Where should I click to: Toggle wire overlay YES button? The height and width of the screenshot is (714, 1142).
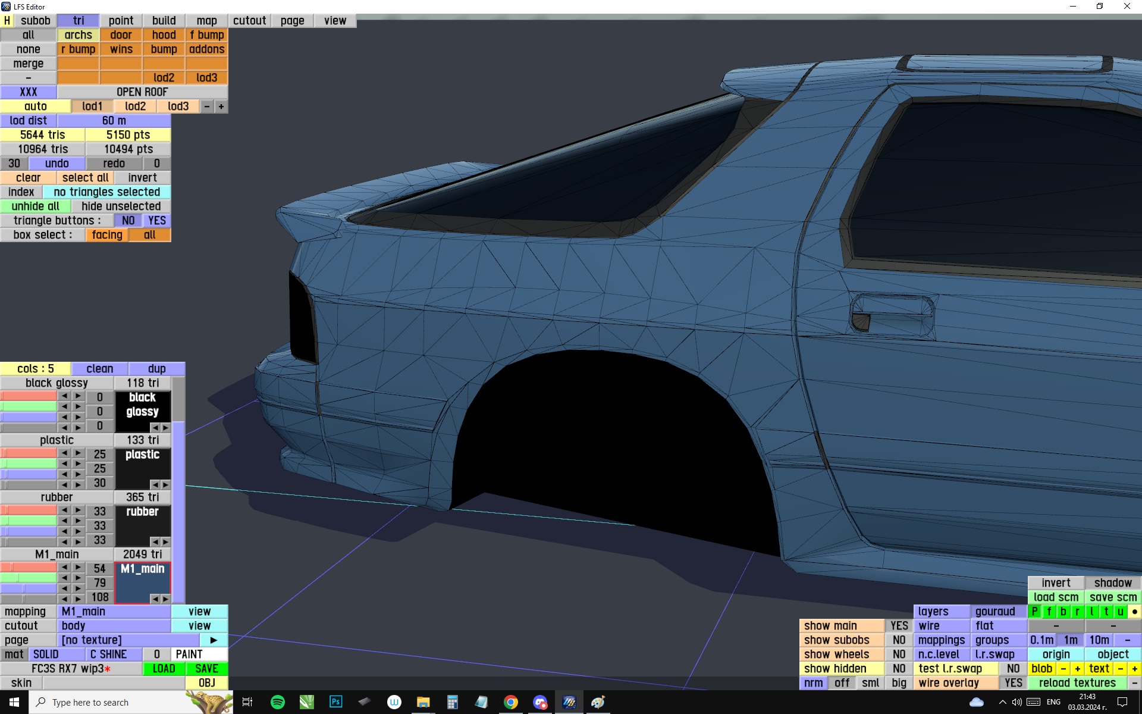[1013, 682]
